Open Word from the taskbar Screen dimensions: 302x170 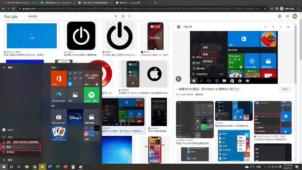click(50, 167)
